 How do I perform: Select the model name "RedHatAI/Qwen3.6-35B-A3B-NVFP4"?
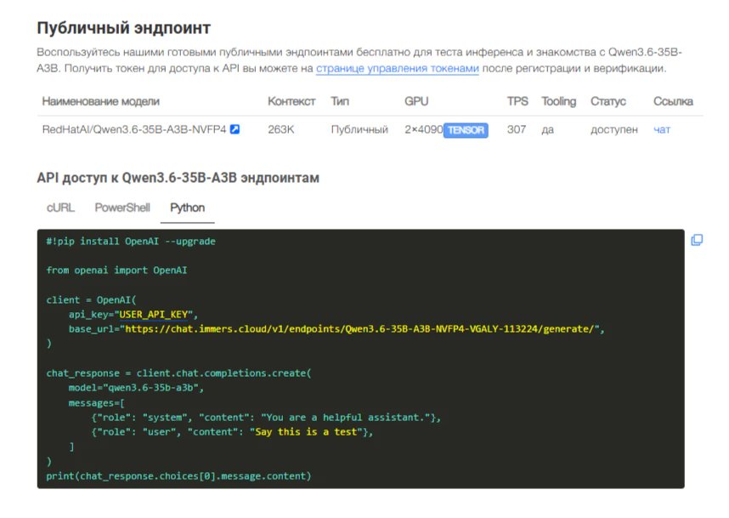click(134, 129)
